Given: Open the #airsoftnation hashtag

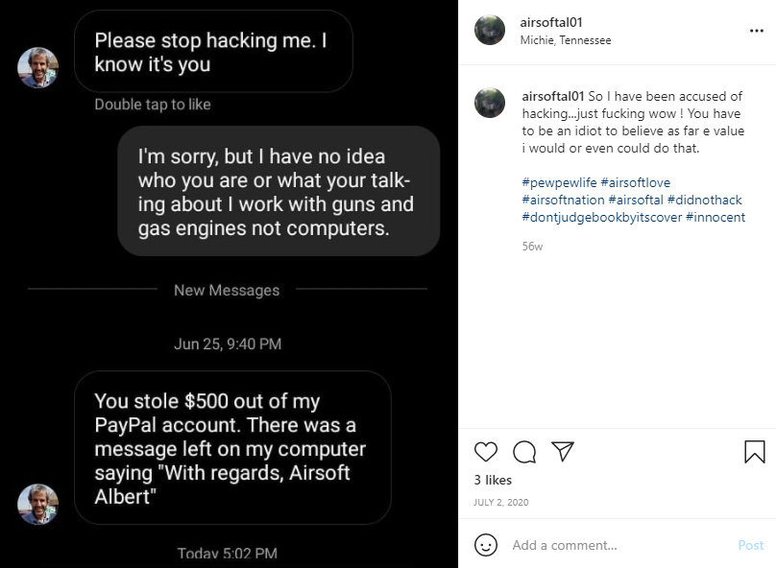Looking at the screenshot, I should (x=563, y=200).
